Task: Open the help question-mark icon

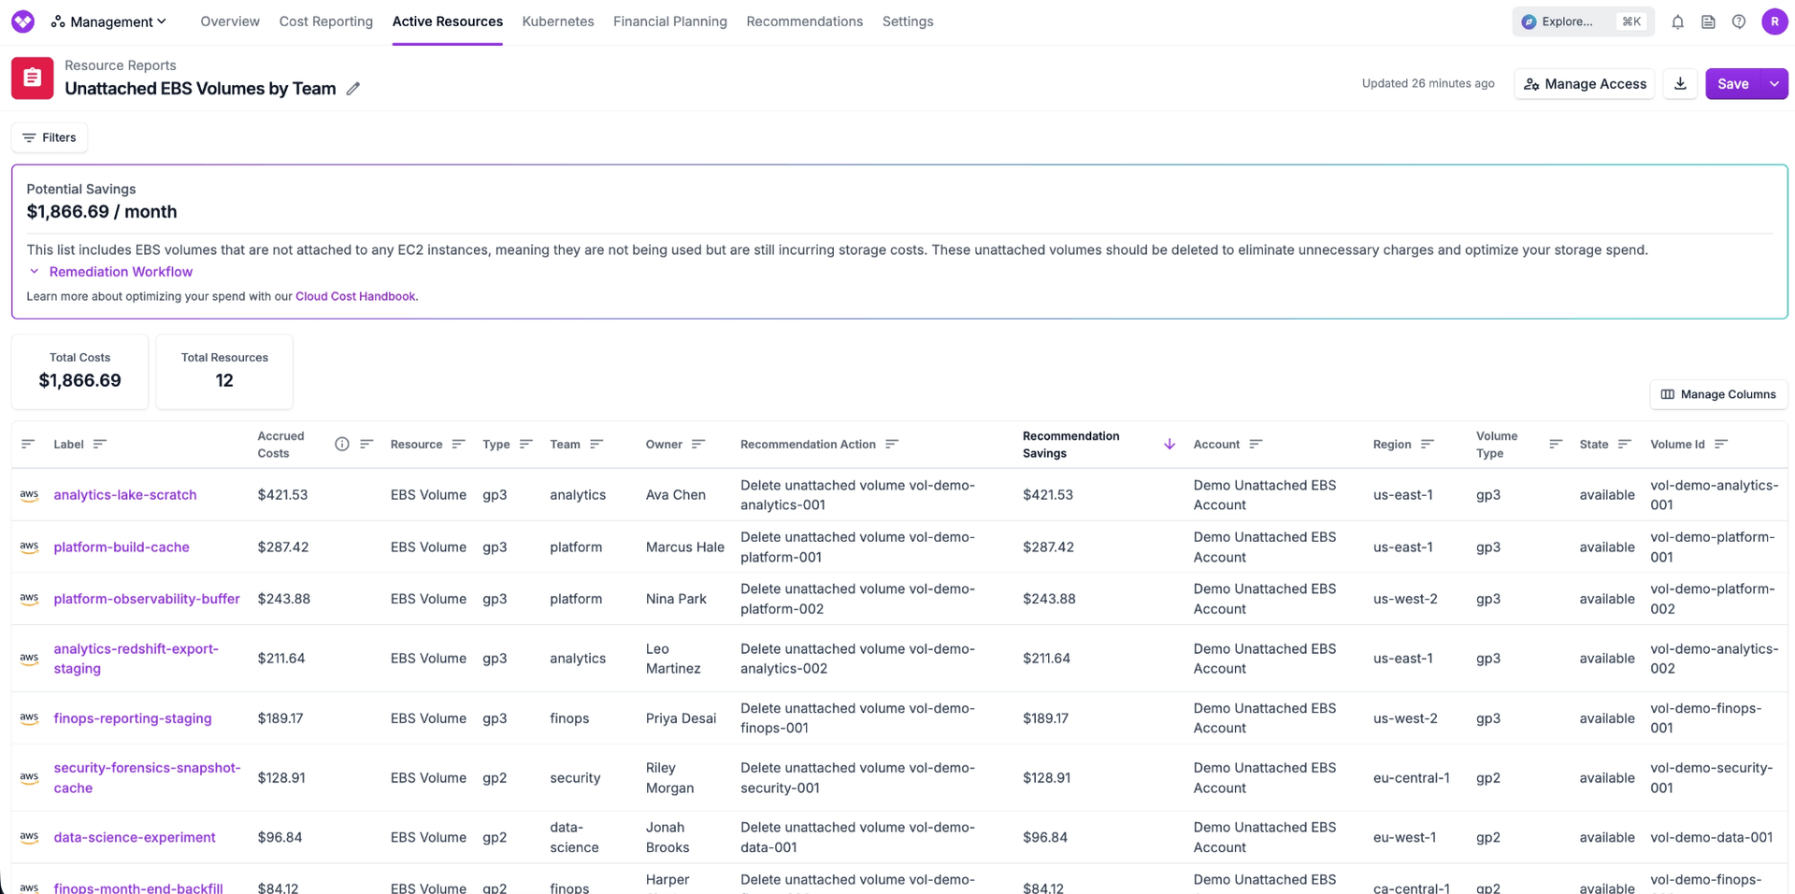Action: click(1739, 21)
